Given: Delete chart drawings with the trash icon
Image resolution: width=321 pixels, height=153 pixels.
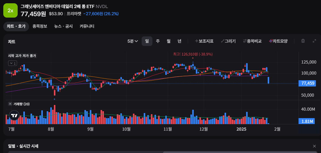Looking at the screenshot, I should coord(303,41).
